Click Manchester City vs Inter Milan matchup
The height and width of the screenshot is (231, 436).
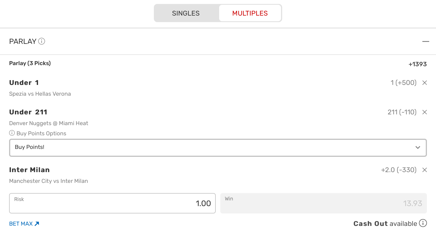[x=49, y=181]
